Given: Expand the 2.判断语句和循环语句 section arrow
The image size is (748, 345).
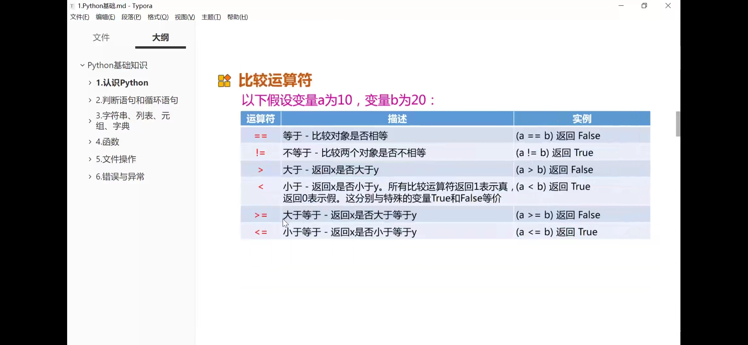Looking at the screenshot, I should (90, 100).
